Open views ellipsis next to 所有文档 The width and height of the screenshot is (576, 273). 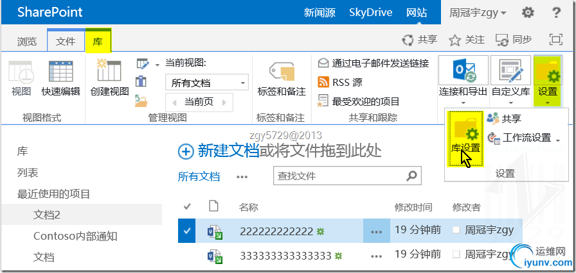pos(242,177)
